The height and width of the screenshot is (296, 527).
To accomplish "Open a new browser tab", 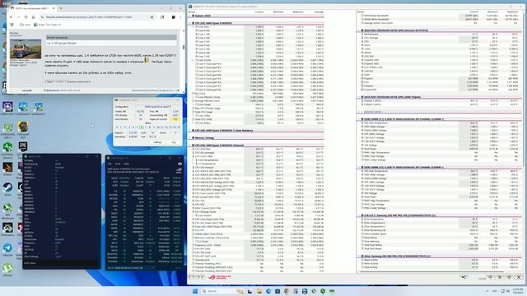I will (61, 8).
